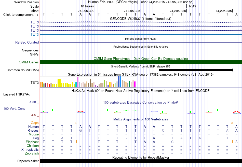Image resolution: width=242 pixels, height=167 pixels.
Task: Click the Layered H3K27Ac label
Action: [17, 94]
